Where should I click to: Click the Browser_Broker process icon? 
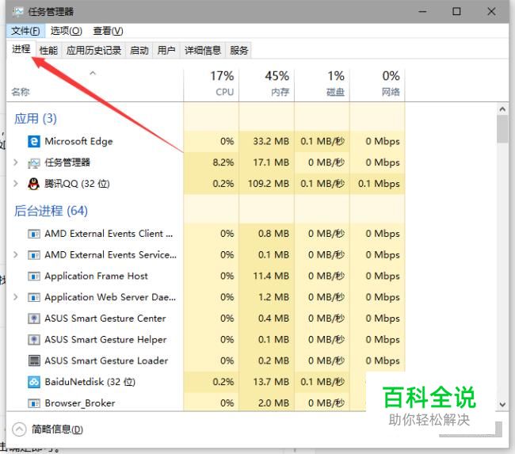pos(34,403)
